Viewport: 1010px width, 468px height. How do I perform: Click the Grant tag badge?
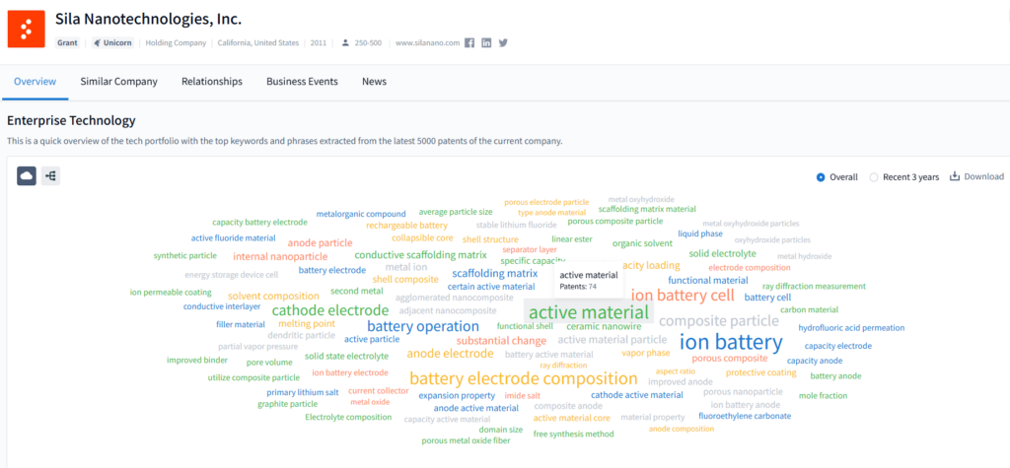[67, 43]
